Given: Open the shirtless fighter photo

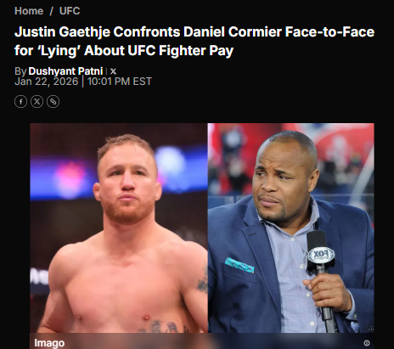Looking at the screenshot, I should 119,228.
